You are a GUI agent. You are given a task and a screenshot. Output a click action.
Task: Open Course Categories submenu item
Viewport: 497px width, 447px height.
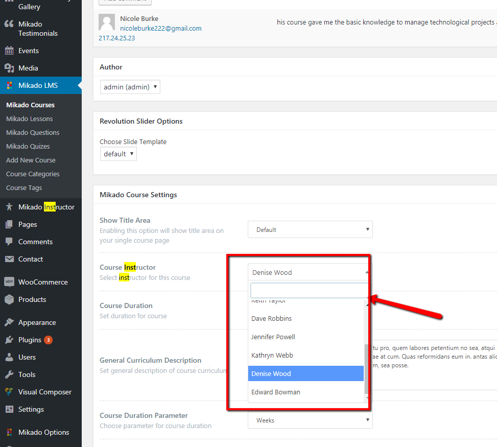click(x=33, y=174)
